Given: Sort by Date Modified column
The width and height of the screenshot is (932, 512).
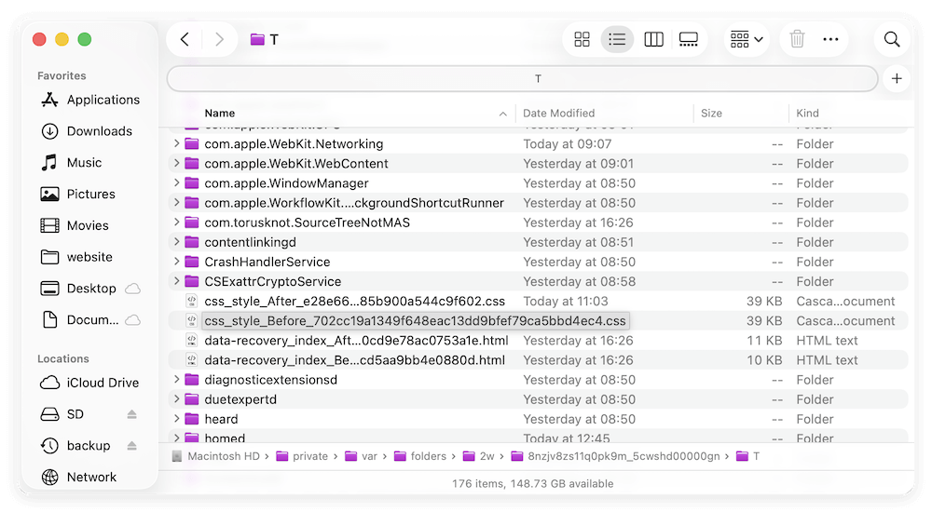Looking at the screenshot, I should 558,114.
